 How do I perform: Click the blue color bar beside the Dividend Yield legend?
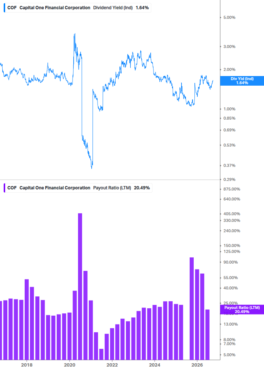click(x=4, y=8)
